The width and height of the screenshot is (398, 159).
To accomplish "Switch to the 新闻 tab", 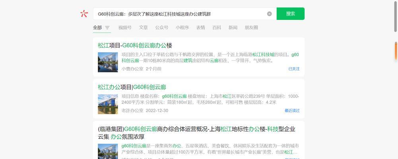I will (233, 28).
